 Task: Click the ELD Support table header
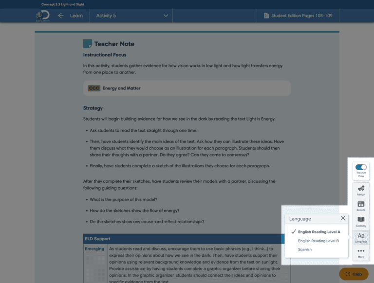[97, 239]
